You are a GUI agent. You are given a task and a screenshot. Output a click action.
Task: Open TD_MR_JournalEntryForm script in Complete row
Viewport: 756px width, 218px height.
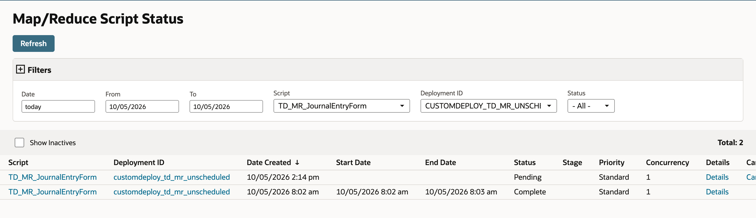click(52, 192)
